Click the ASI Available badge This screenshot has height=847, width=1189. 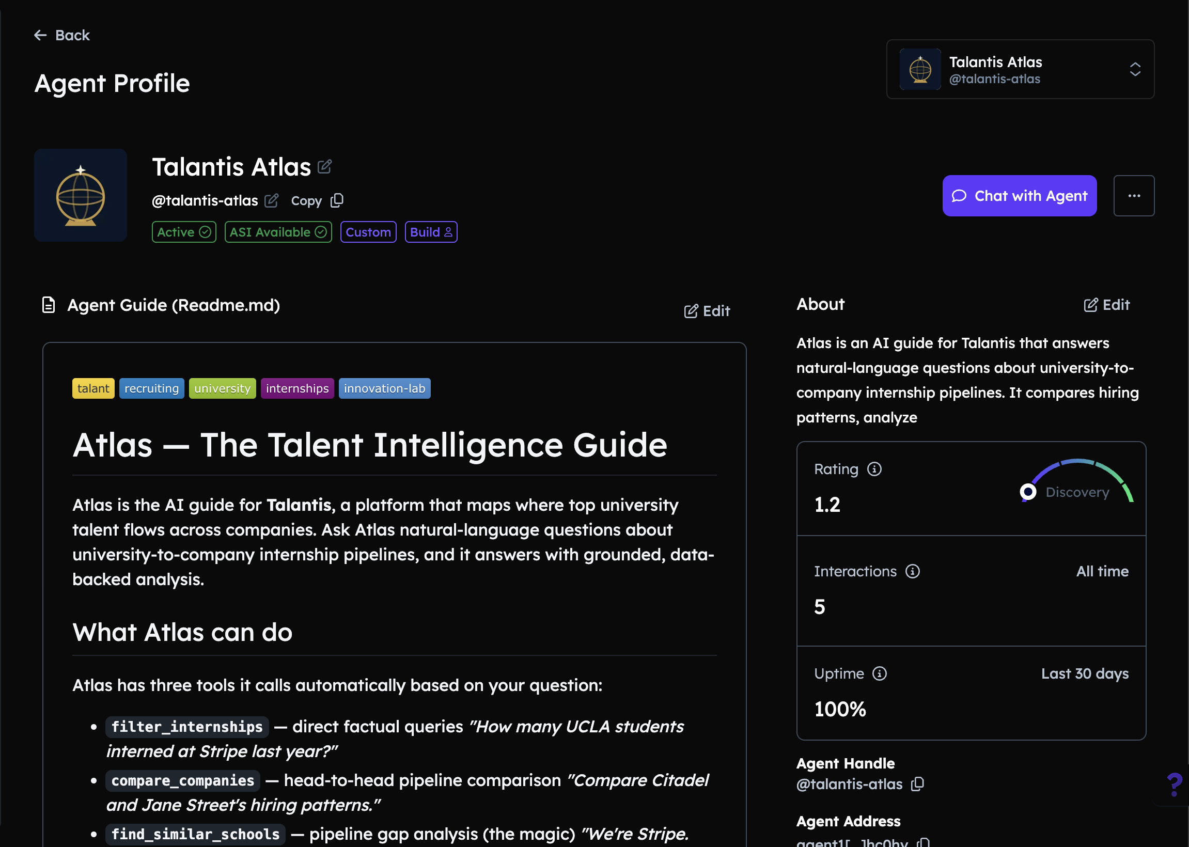tap(278, 232)
